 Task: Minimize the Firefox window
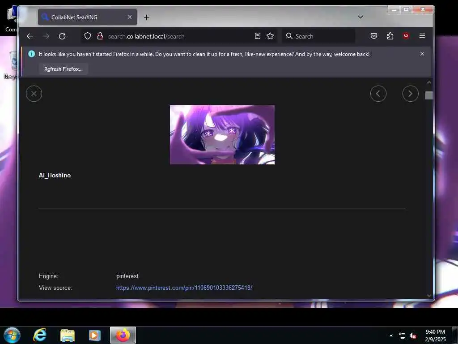pyautogui.click(x=394, y=10)
